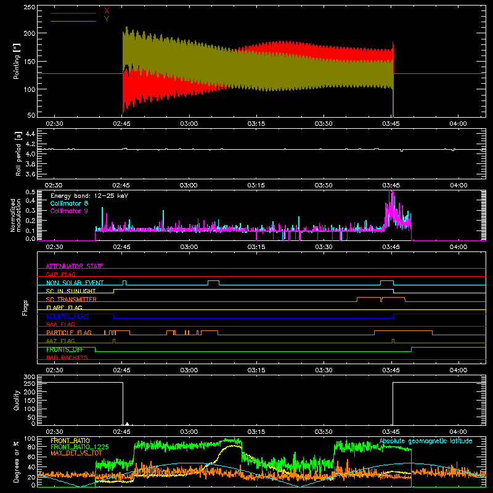
Task: Click the SAA_FLAG label
Action: 60,324
